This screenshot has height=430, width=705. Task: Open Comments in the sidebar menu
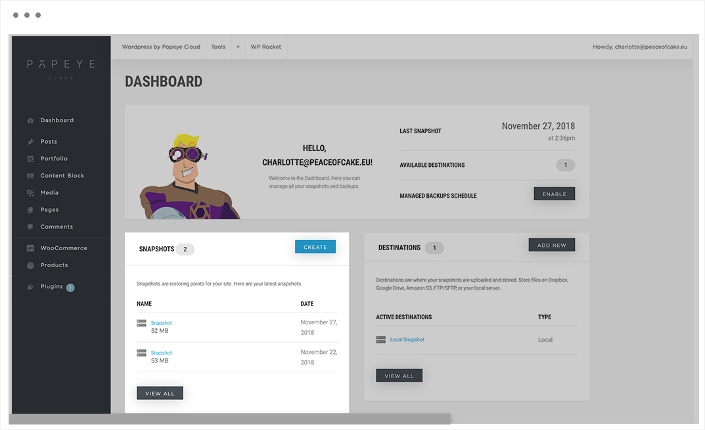click(57, 227)
